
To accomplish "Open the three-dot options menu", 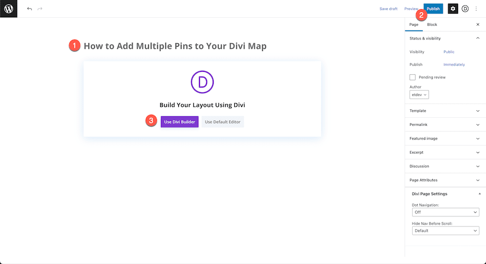I will pos(476,9).
